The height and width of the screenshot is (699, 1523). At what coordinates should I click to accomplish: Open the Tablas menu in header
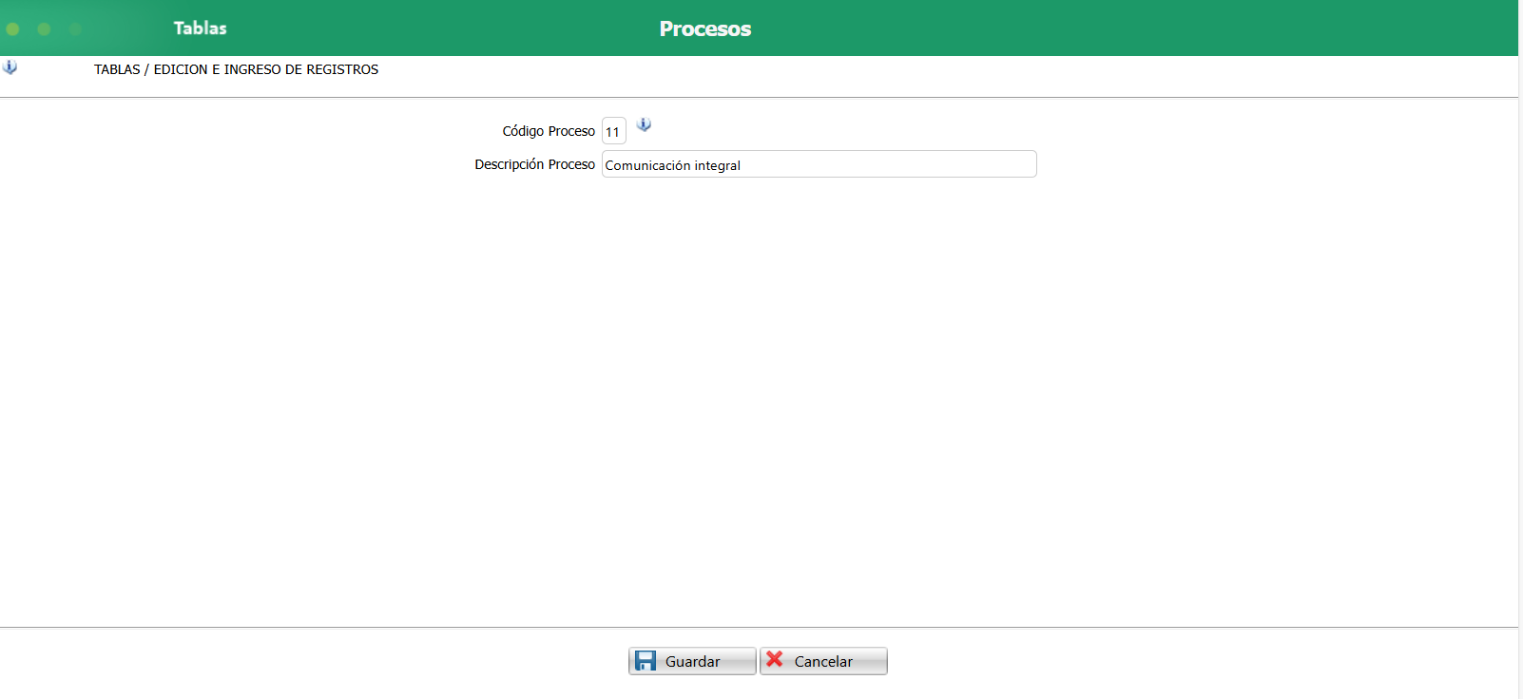[201, 28]
